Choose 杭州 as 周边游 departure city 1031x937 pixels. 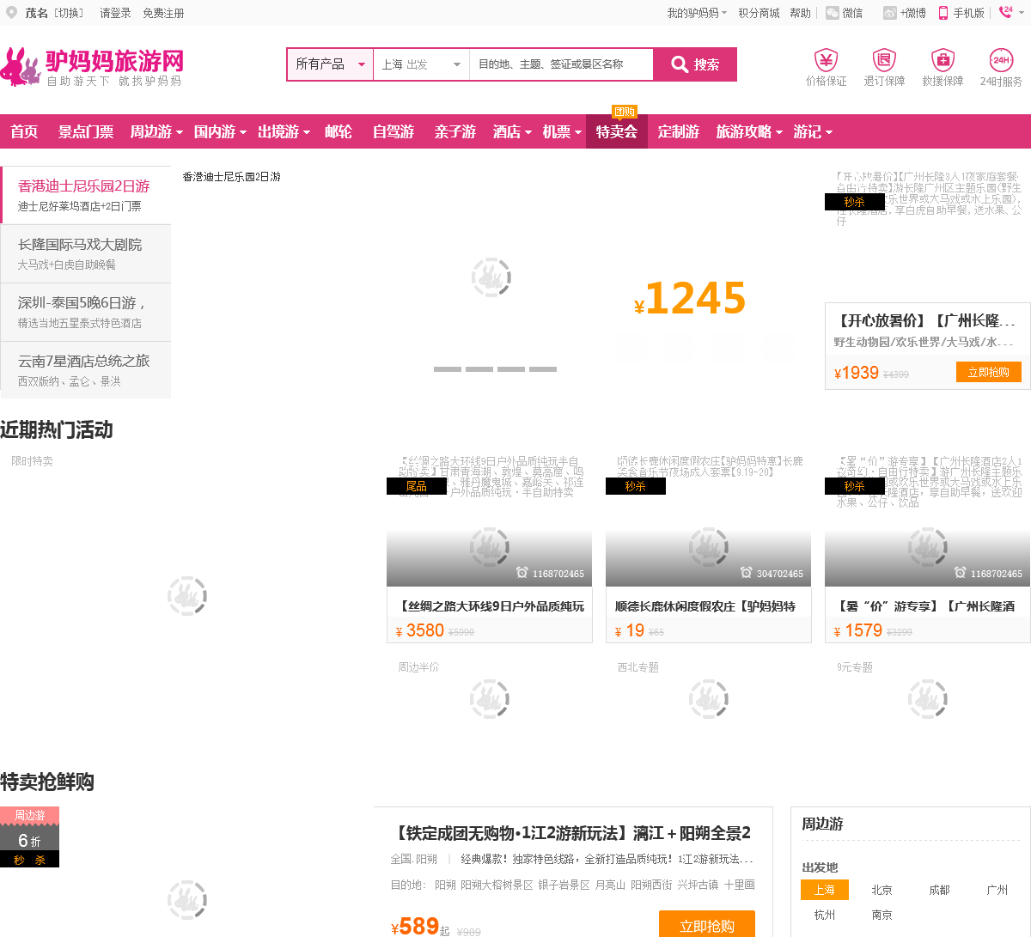pyautogui.click(x=825, y=915)
